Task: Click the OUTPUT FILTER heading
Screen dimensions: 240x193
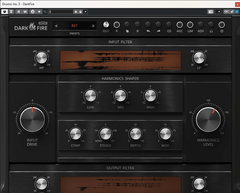Action: pyautogui.click(x=120, y=168)
